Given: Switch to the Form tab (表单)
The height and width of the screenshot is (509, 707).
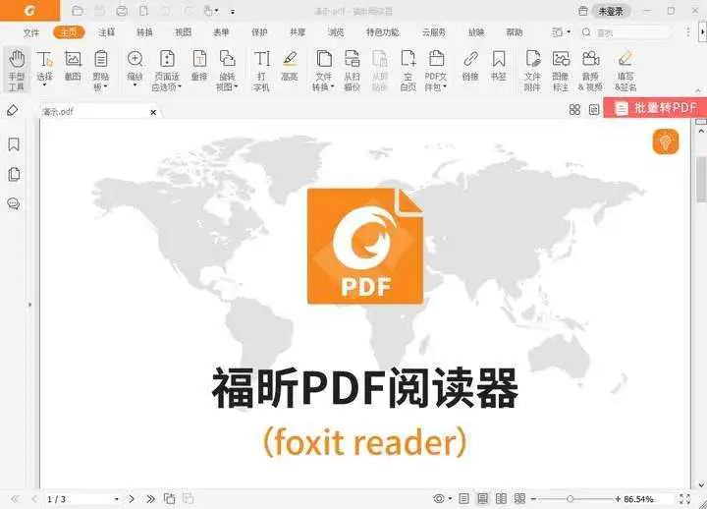Looking at the screenshot, I should (221, 32).
